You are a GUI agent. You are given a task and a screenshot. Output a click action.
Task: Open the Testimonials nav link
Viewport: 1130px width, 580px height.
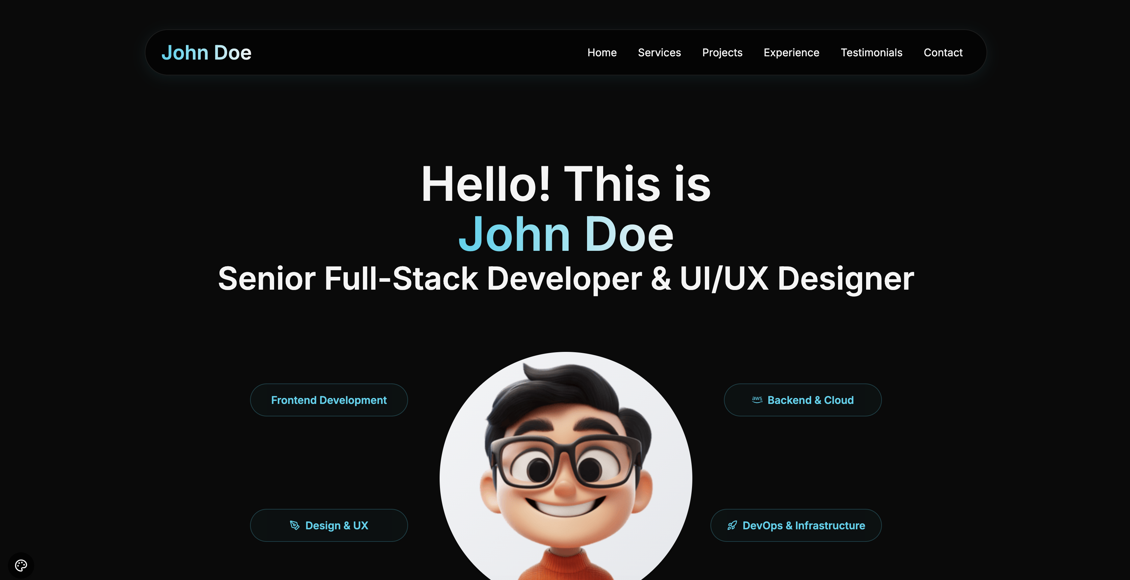(871, 53)
